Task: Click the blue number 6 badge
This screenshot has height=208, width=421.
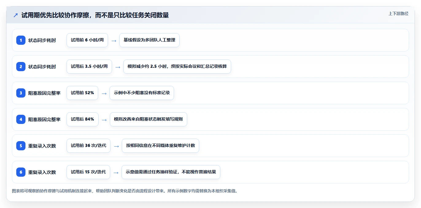Action: click(21, 172)
